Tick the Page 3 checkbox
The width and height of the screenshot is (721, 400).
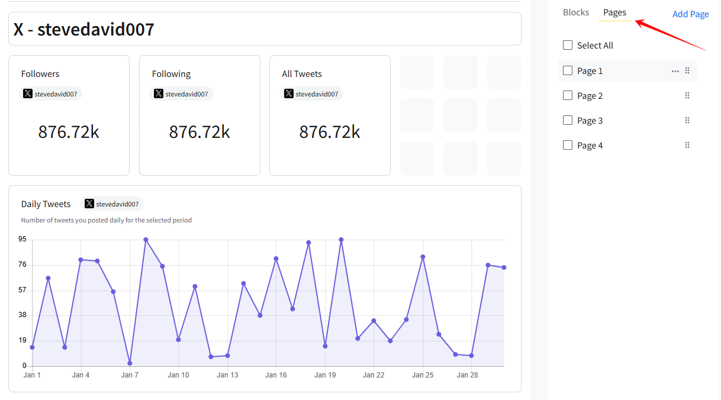tap(568, 120)
